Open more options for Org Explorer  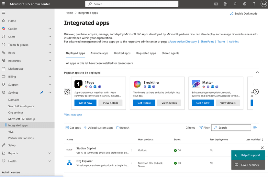pyautogui.click(x=131, y=163)
